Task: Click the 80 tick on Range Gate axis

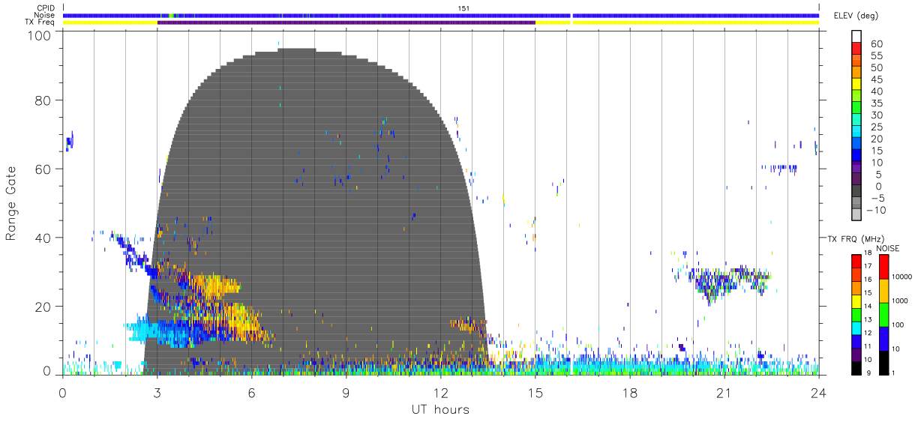Action: tap(43, 100)
